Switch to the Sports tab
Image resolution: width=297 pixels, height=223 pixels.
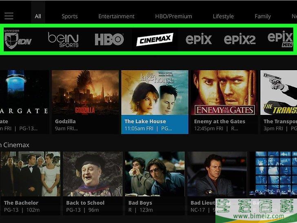pos(69,16)
